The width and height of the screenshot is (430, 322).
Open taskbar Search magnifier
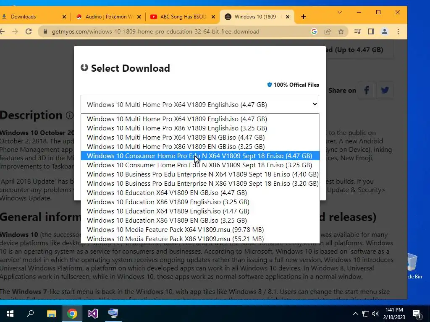[x=30, y=314]
